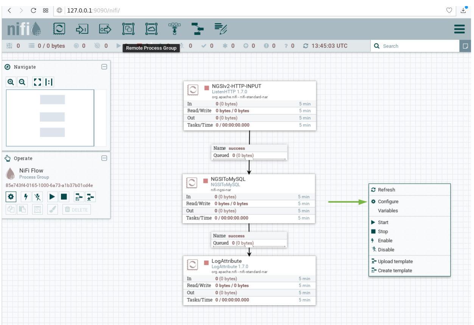Select the NGSIToMySQL processor
The height and width of the screenshot is (325, 474).
249,198
